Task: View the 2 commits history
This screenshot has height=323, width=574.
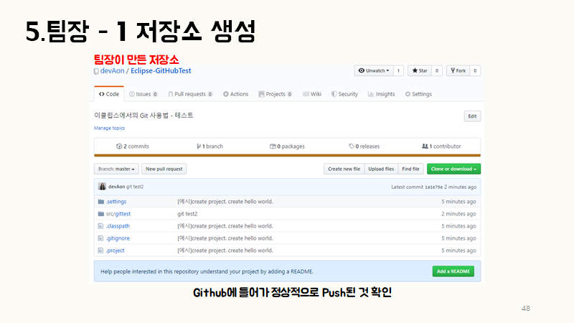Action: 133,146
